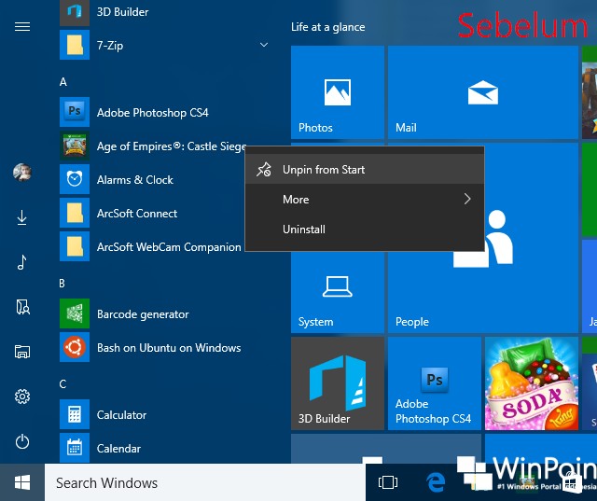Image resolution: width=597 pixels, height=501 pixels.
Task: Expand the 7-Zip folder chevron
Action: pos(264,45)
